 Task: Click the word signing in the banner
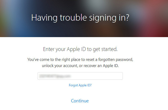(103, 18)
